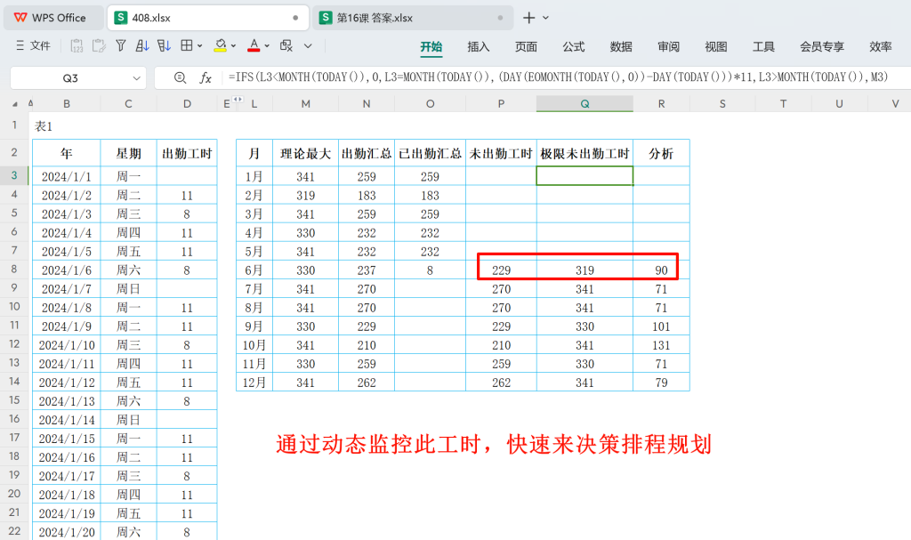Click the paste format clipboard icon
Screen dimensions: 911x540
(99, 46)
